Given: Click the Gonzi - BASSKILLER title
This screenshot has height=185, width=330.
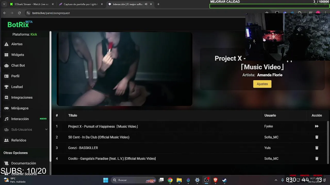Looking at the screenshot, I should (83, 148).
